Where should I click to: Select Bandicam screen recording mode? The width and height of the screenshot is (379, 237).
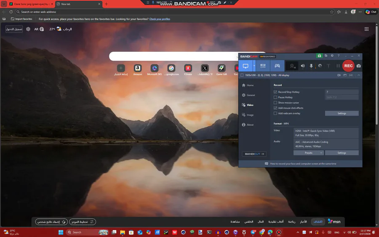coord(246,66)
